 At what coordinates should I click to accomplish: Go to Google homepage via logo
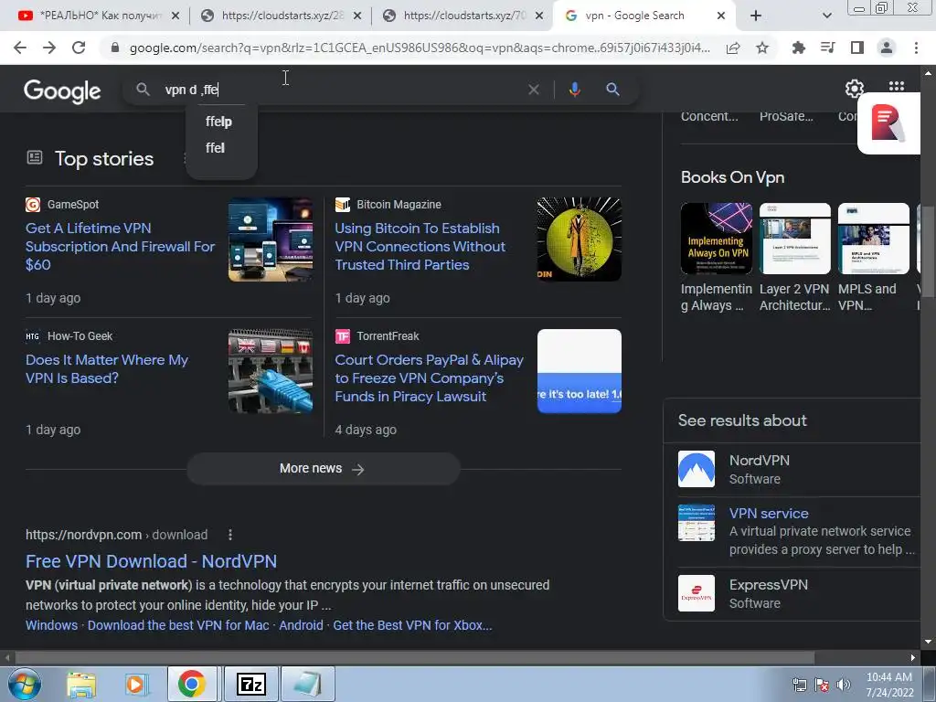coord(62,90)
